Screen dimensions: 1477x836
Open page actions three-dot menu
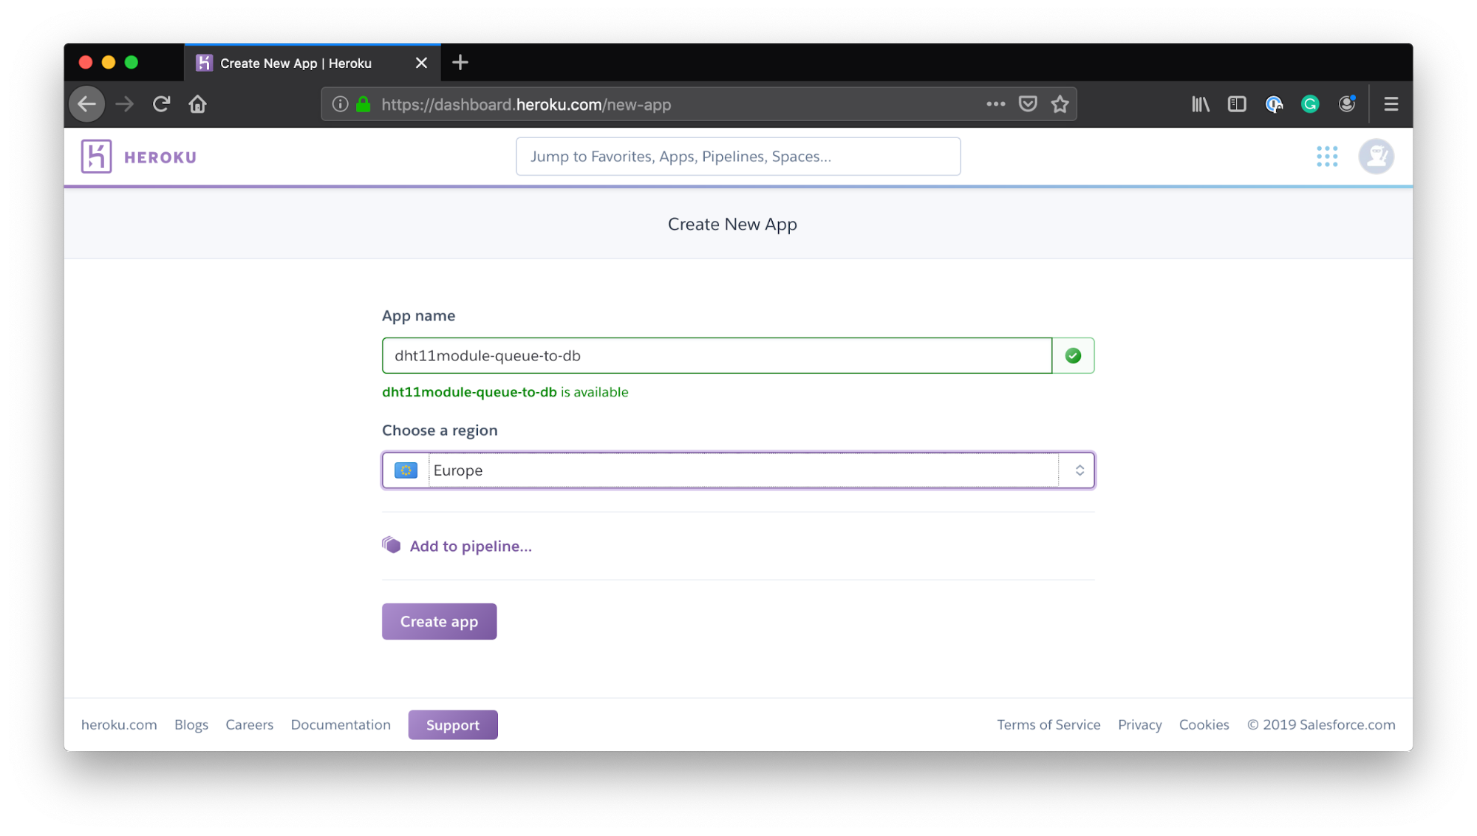995,104
